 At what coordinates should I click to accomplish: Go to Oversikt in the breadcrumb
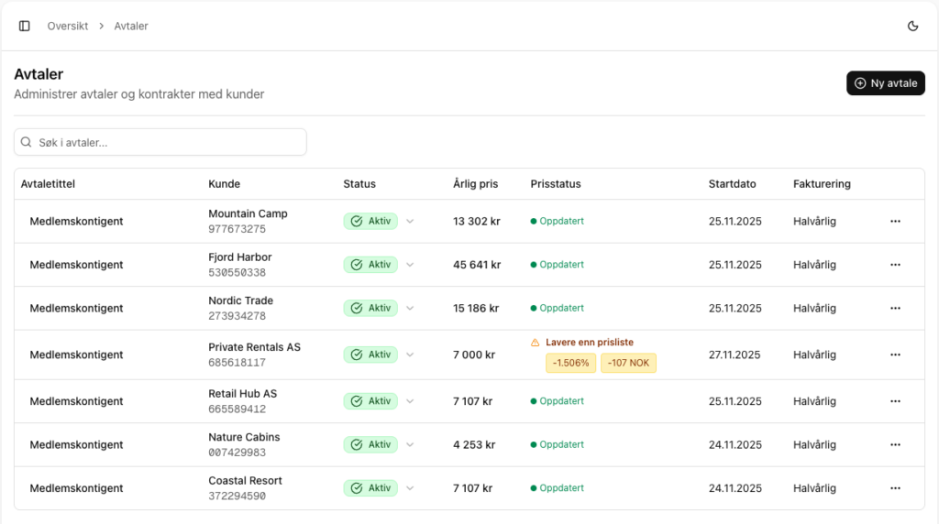pos(68,26)
